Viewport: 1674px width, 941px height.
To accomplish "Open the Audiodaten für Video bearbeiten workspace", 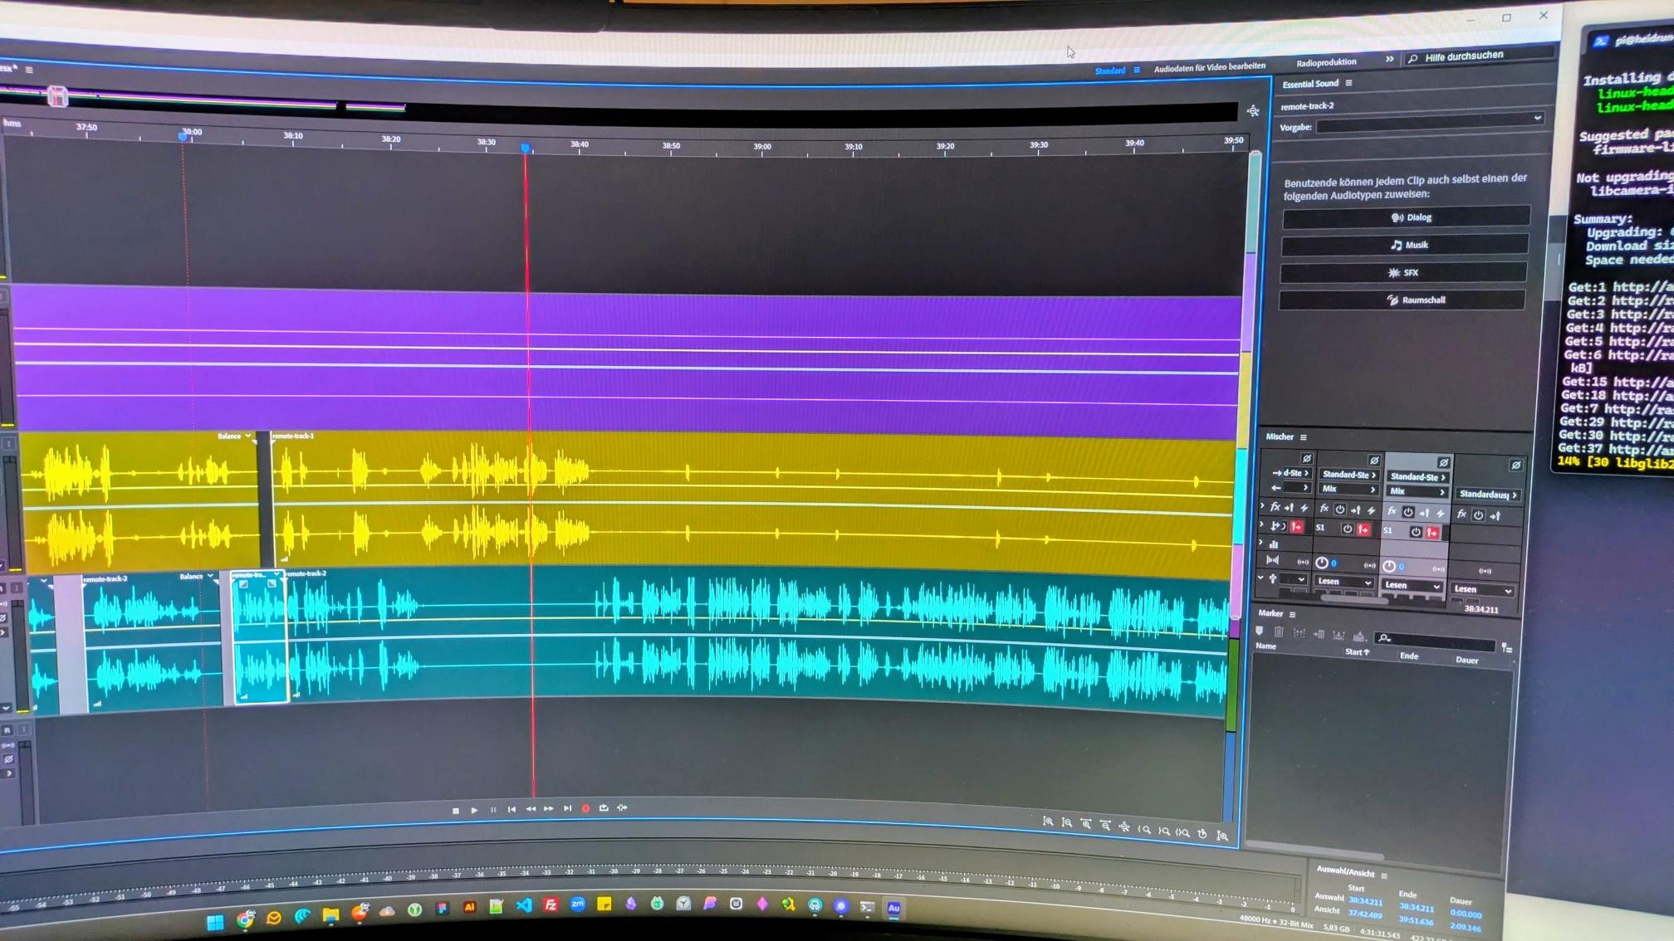I will pos(1209,67).
